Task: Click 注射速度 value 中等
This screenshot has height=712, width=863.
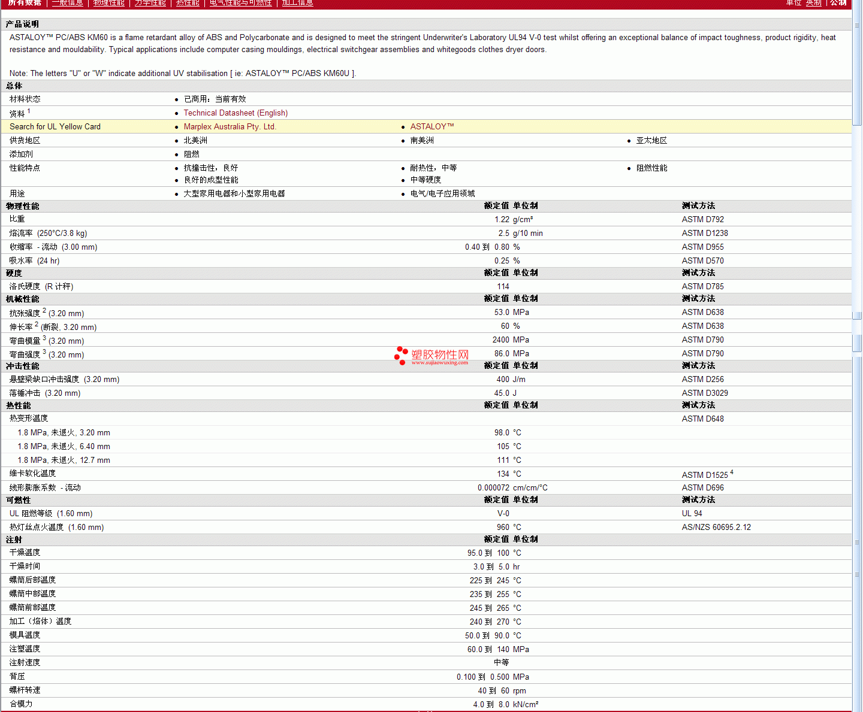Action: coord(502,662)
